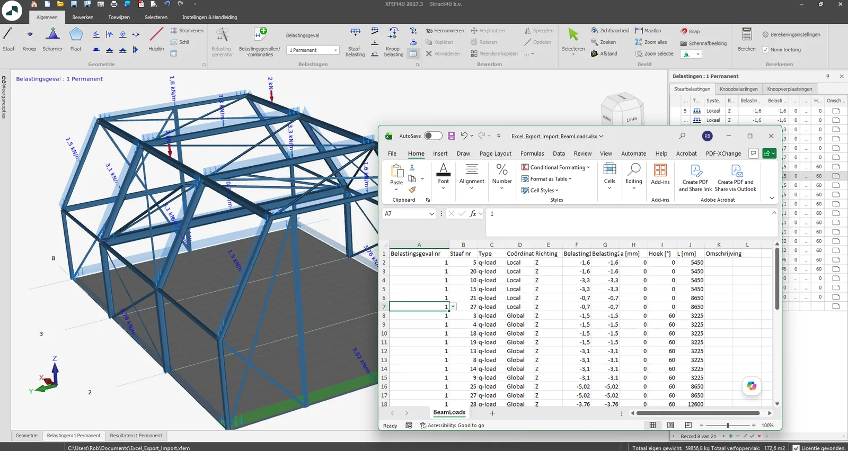Open the Excel Formulas tab

532,154
